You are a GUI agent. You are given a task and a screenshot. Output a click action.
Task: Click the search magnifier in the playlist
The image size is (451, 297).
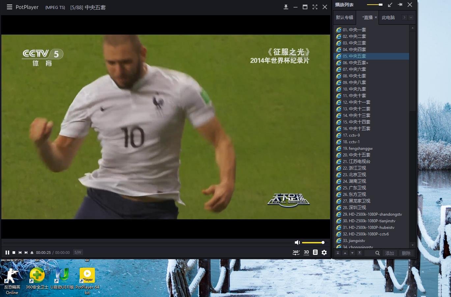378,253
